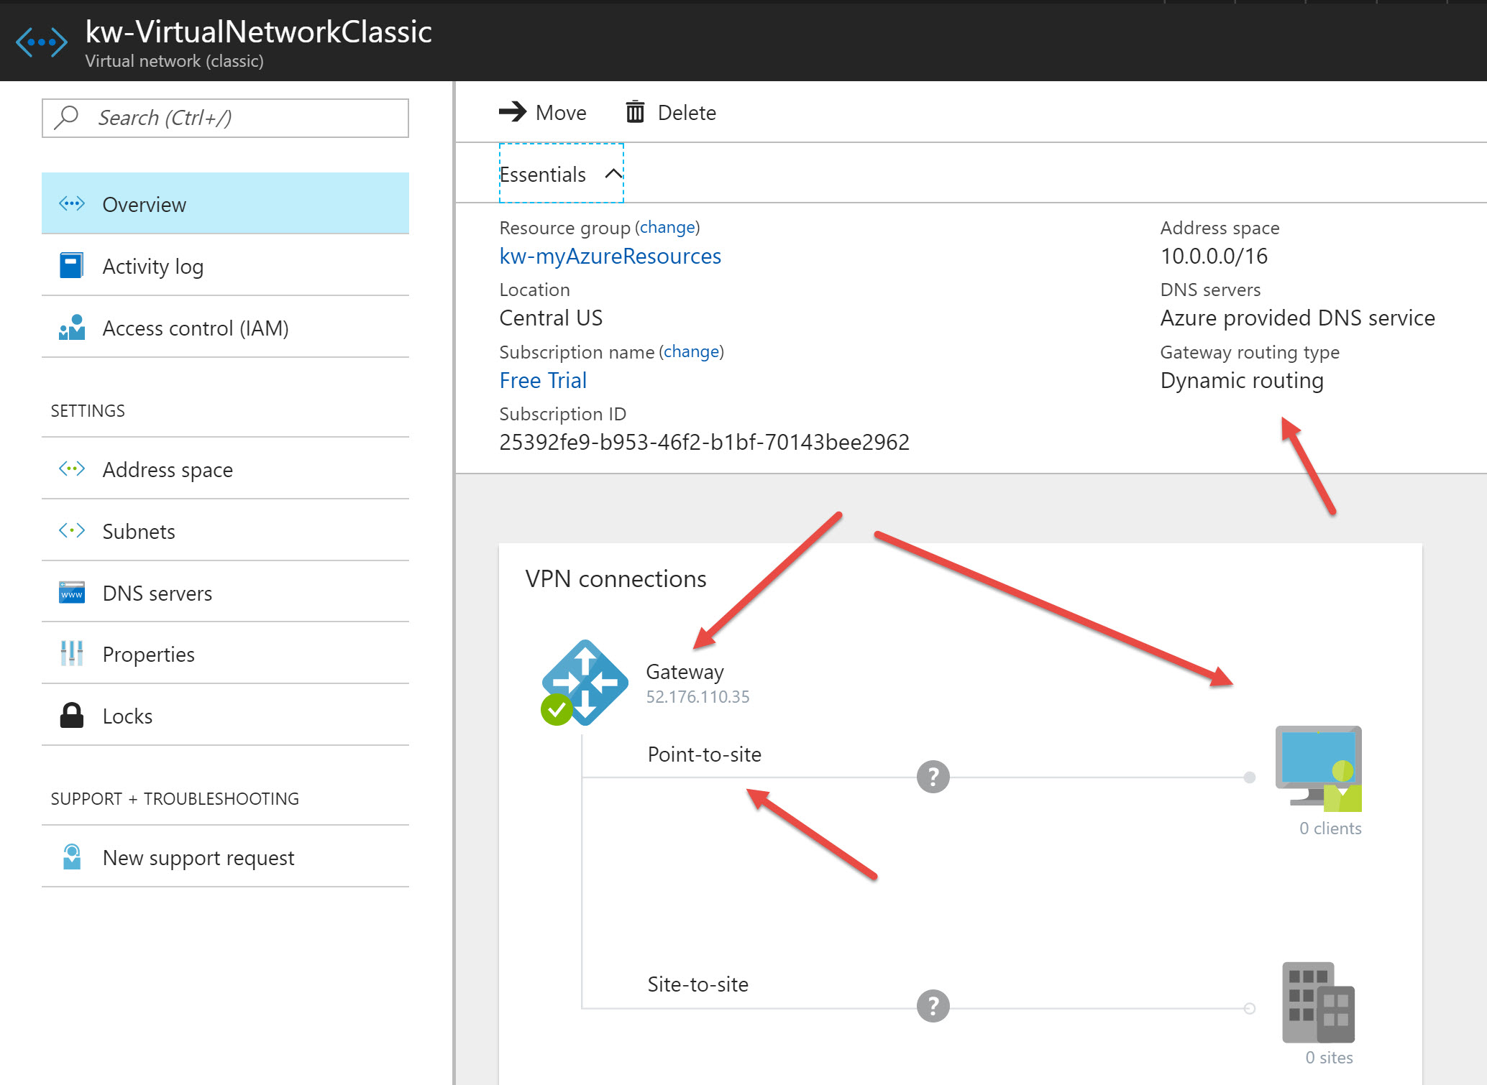This screenshot has height=1085, width=1487.
Task: Click the 0 clients label
Action: tap(1330, 828)
